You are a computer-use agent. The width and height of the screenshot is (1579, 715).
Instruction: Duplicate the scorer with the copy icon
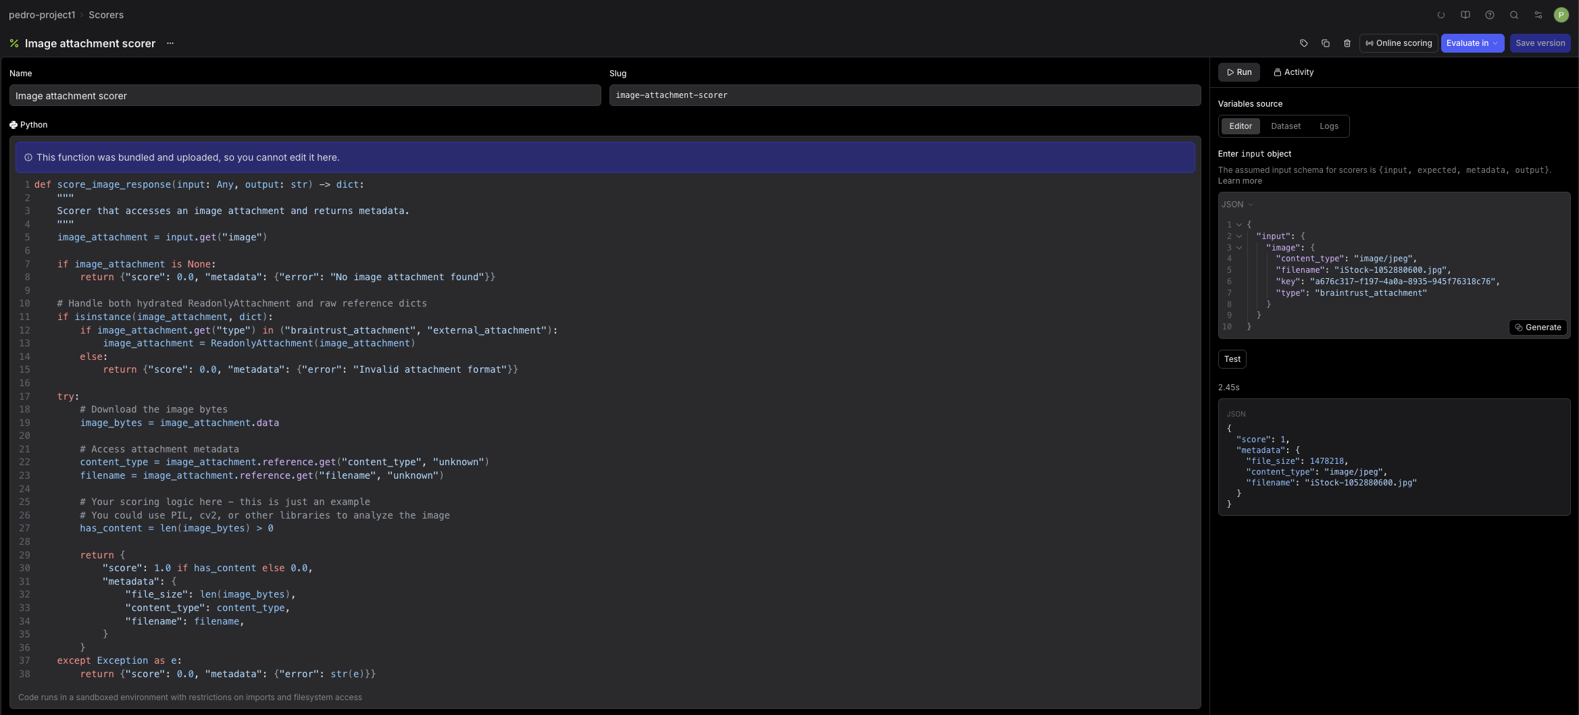[1325, 43]
